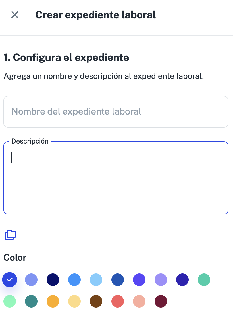Select the vivid violet-blue swatch
Viewport: 233px width, 324px height.
pyautogui.click(x=139, y=279)
